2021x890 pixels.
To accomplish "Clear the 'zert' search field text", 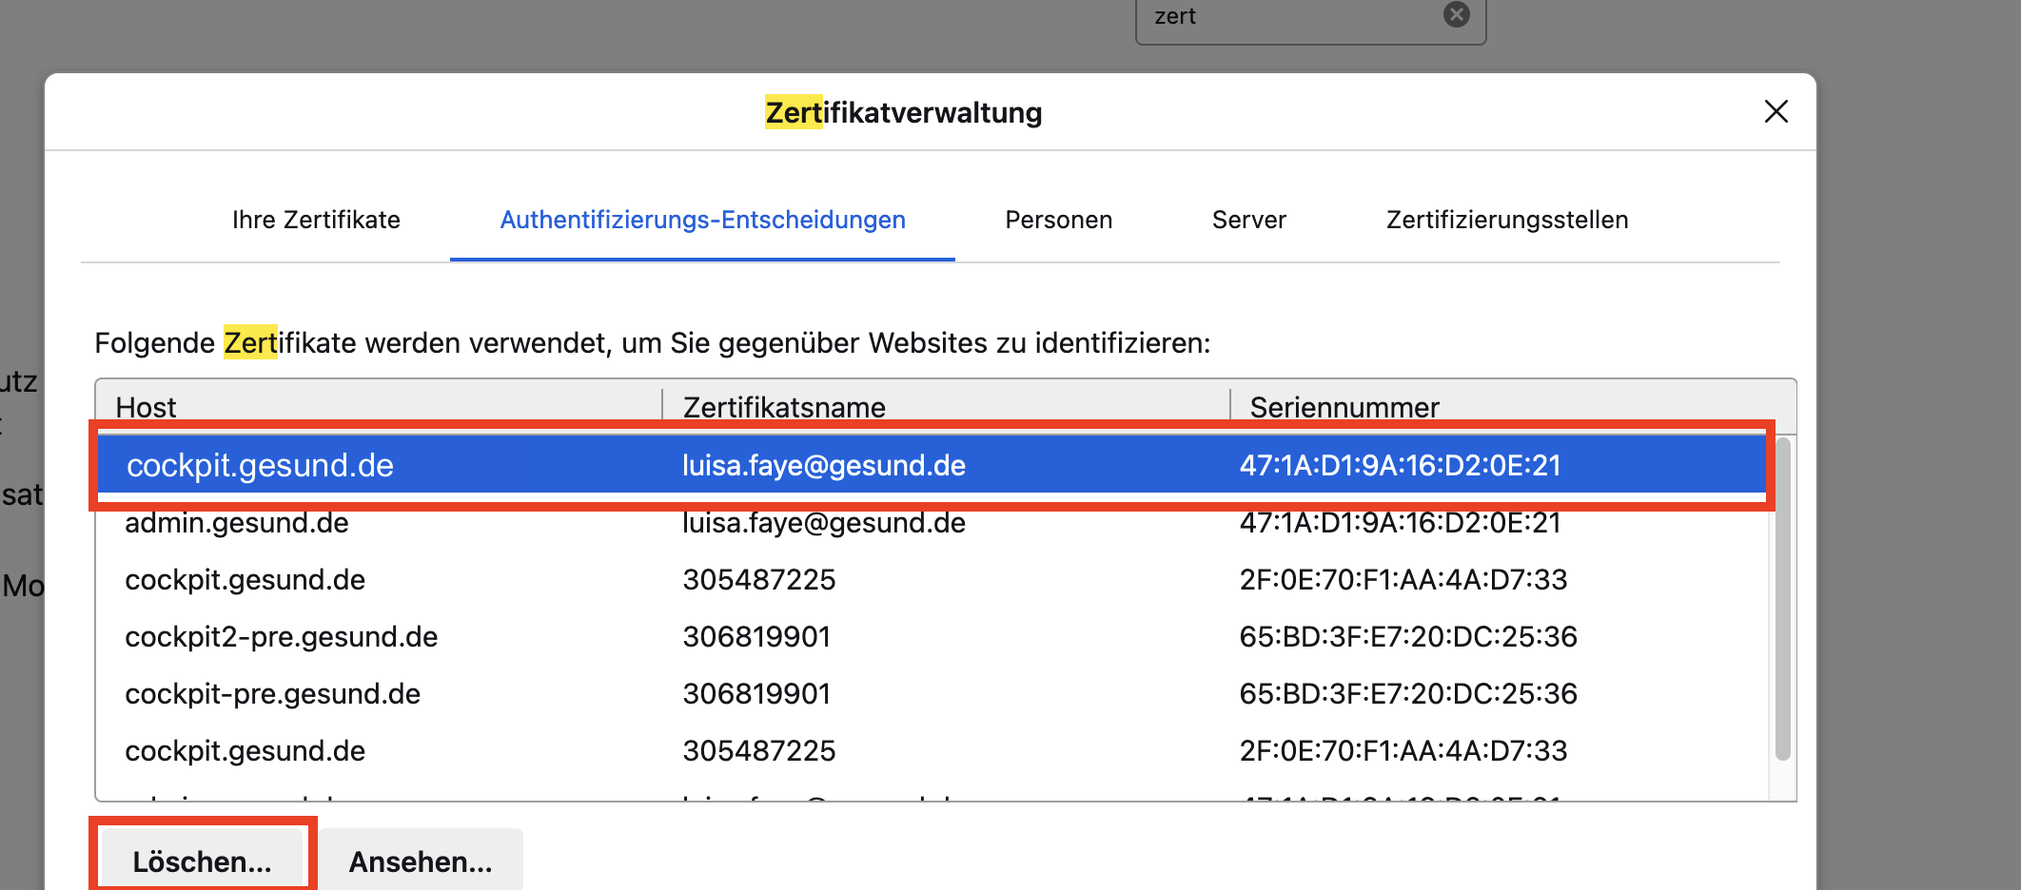I will (x=1456, y=14).
